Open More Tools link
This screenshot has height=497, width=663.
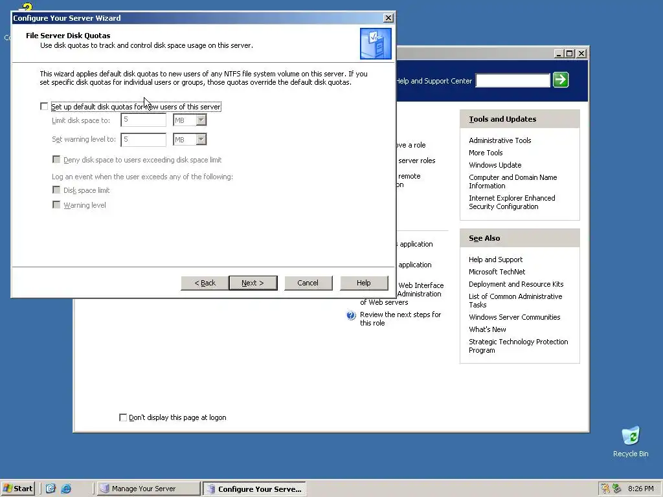[486, 153]
